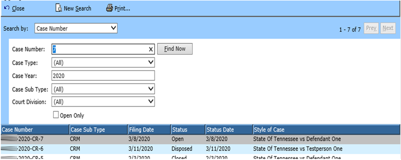Screen dimensions: 401x160
Task: Sort by Filing Date column header
Action: pyautogui.click(x=149, y=130)
